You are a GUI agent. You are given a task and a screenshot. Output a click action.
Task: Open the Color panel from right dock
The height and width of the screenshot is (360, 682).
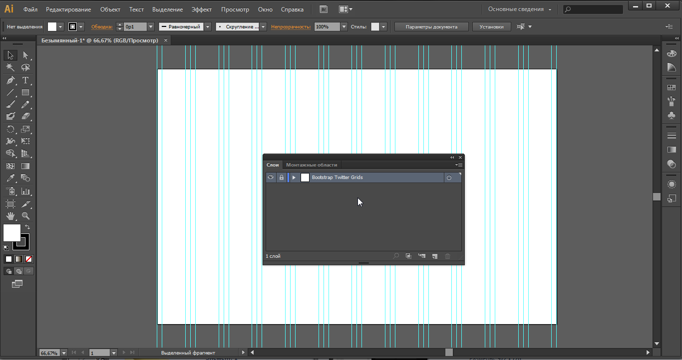[672, 53]
